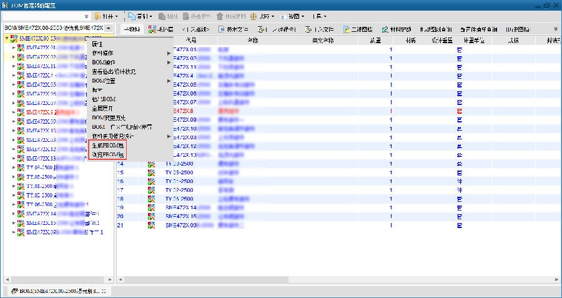Open the BOM操作 submenu
This screenshot has height=298, width=562.
(x=104, y=62)
